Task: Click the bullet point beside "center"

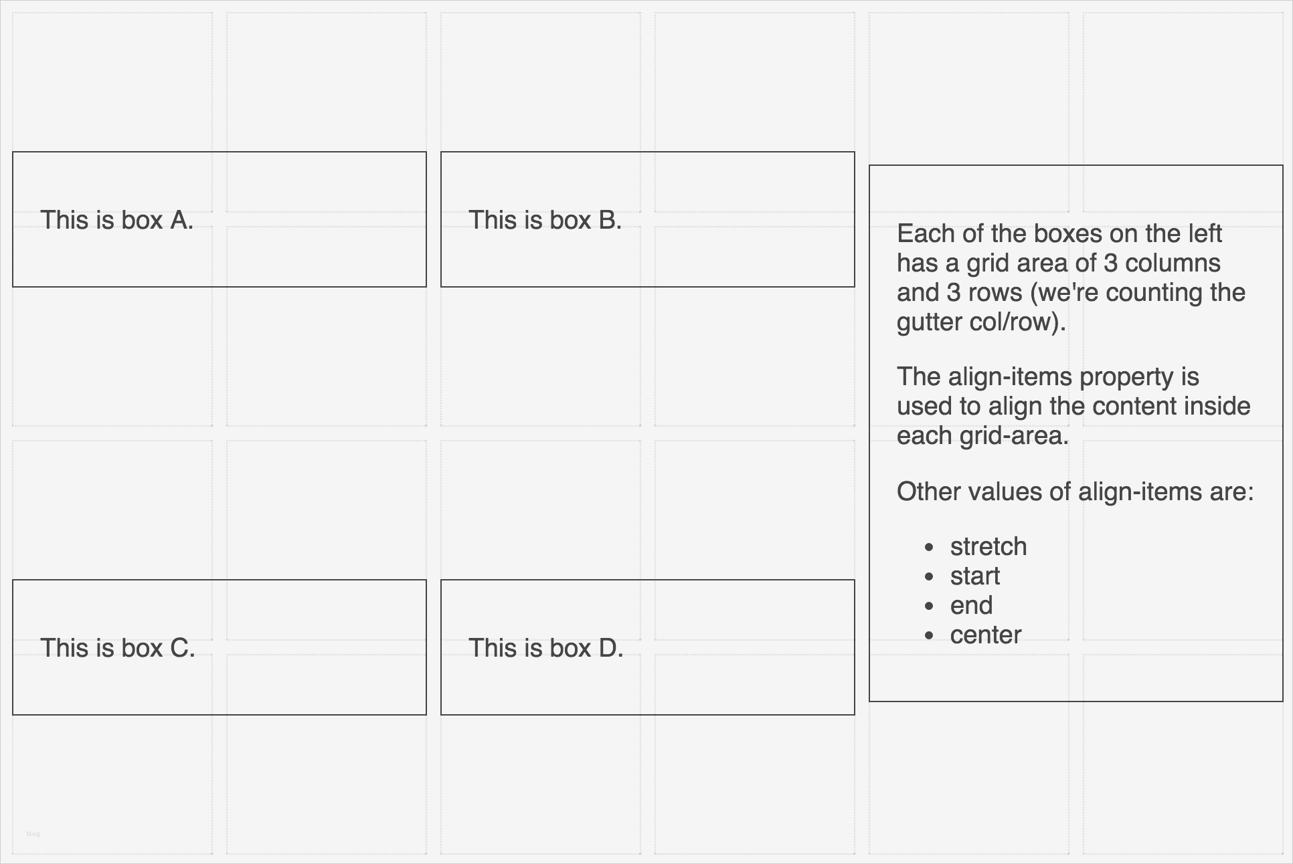Action: coord(928,636)
